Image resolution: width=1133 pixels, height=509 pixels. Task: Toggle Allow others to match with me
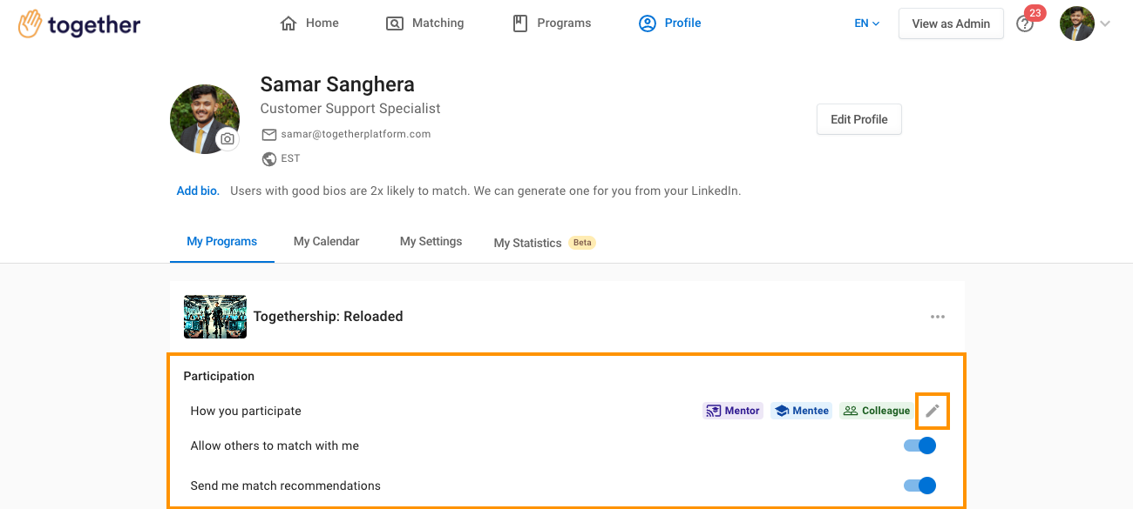click(x=919, y=445)
